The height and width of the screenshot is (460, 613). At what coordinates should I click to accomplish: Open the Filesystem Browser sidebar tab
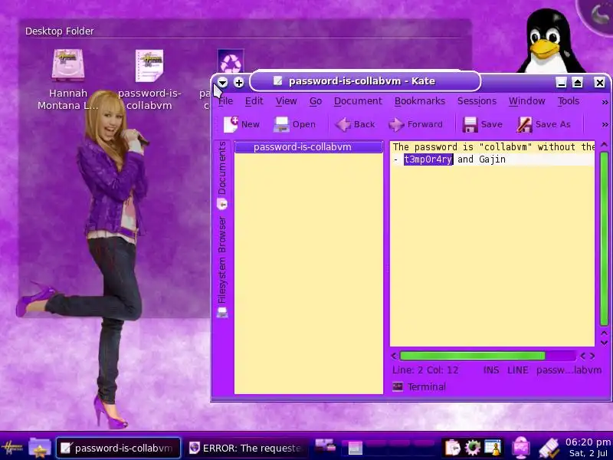pyautogui.click(x=222, y=267)
